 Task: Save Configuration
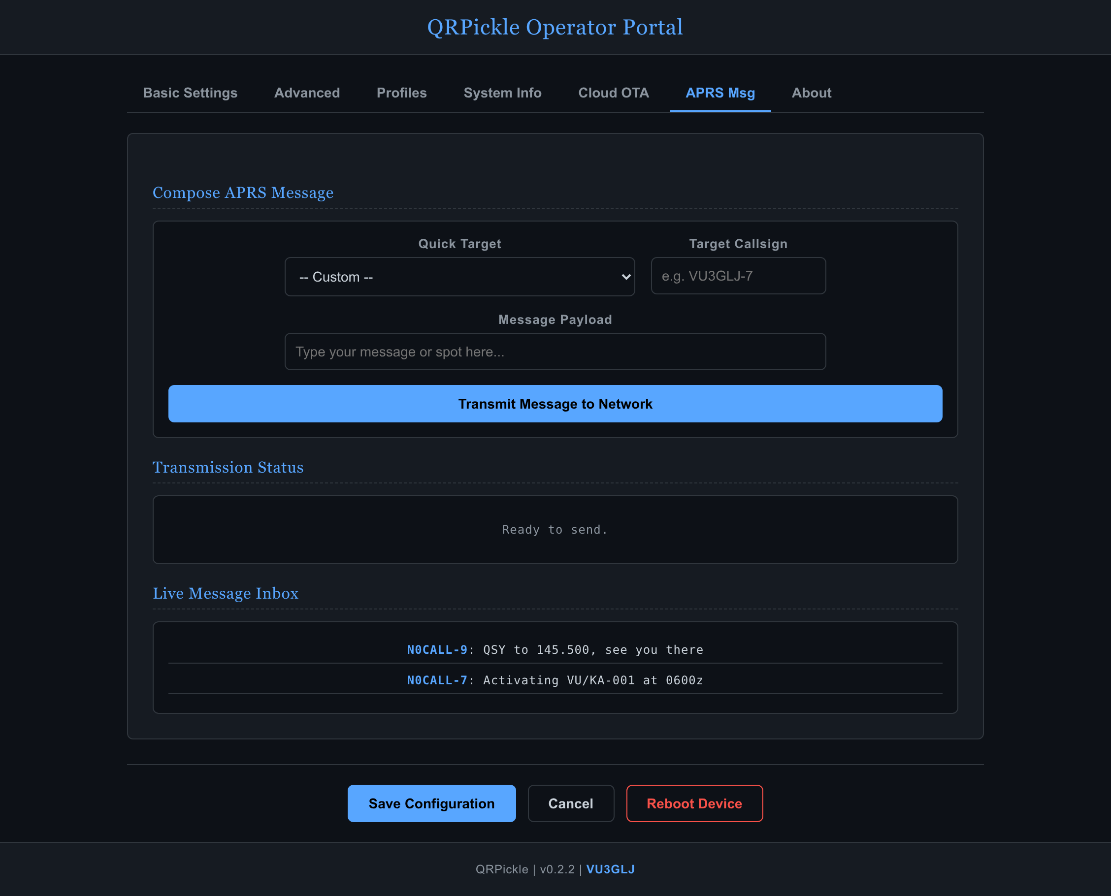[431, 803]
